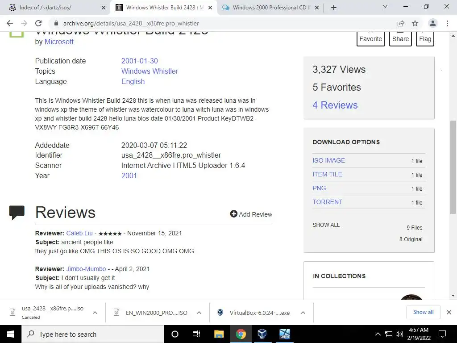This screenshot has width=457, height=343.
Task: Click the scrollbar down arrow
Action: [x=453, y=296]
